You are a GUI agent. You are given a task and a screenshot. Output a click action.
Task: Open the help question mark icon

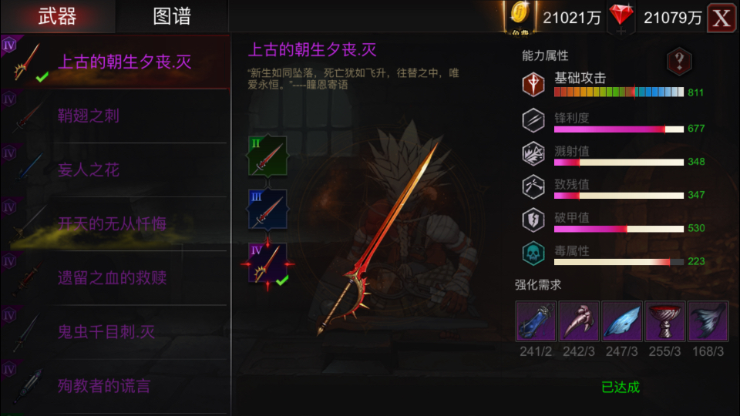click(679, 62)
